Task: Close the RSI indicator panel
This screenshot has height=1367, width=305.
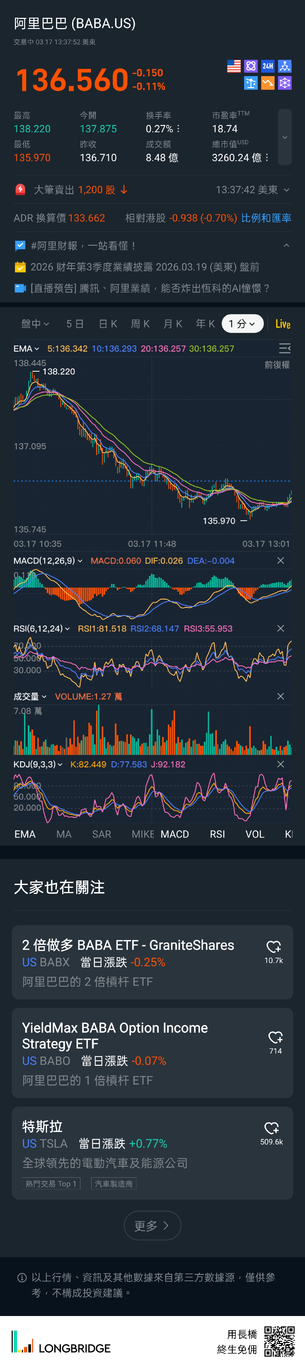Action: coord(281,628)
